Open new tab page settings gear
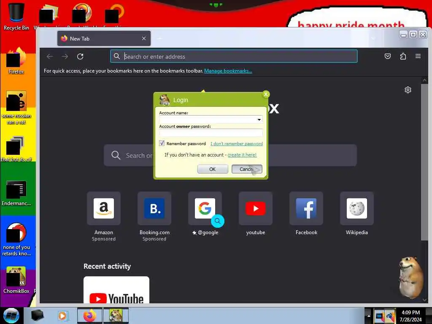Image resolution: width=432 pixels, height=324 pixels. point(408,90)
